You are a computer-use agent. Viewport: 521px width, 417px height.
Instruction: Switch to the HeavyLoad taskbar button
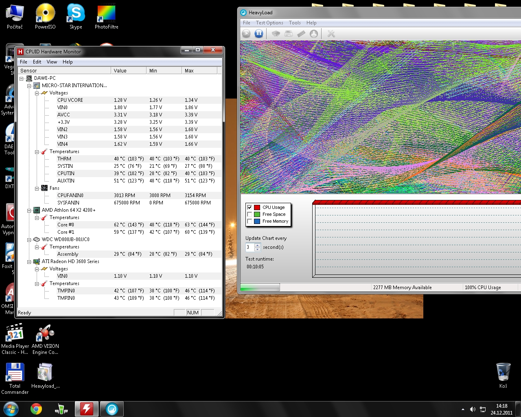pos(112,409)
